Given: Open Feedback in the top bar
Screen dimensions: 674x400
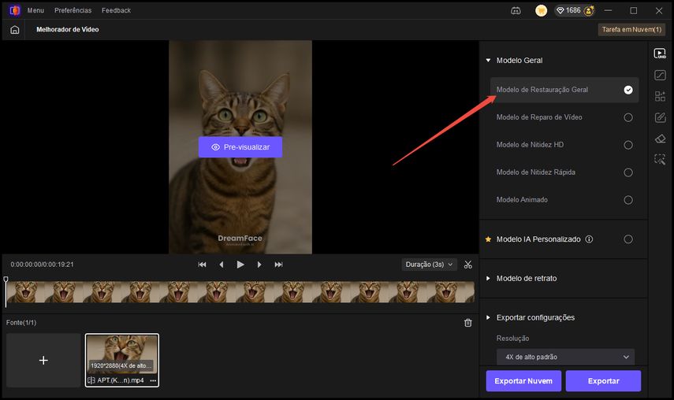Looking at the screenshot, I should pos(116,10).
